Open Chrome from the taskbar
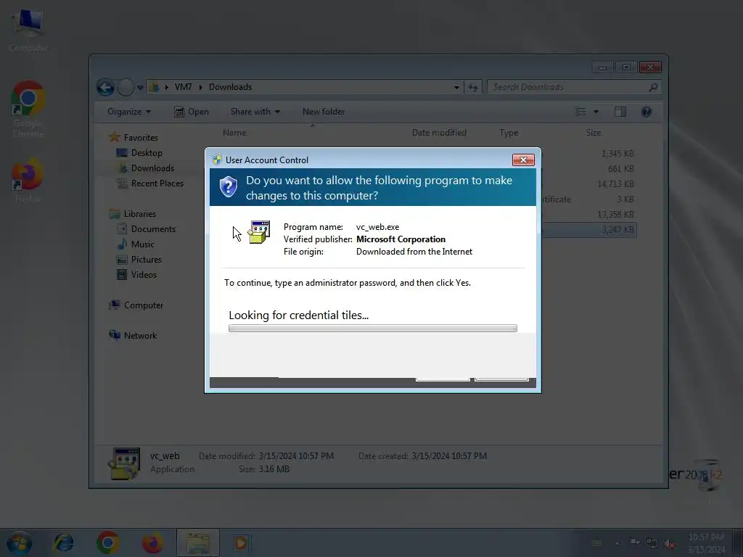 tap(108, 542)
